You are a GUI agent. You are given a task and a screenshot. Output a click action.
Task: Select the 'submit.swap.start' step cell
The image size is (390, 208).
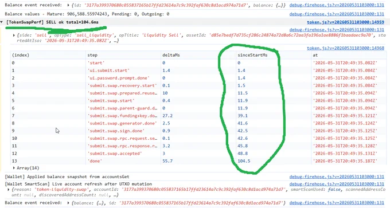coord(123,101)
